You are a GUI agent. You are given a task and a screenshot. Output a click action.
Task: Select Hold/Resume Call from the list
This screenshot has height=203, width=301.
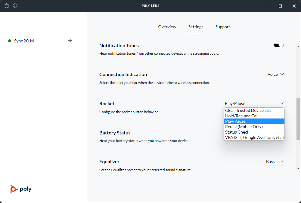242,116
